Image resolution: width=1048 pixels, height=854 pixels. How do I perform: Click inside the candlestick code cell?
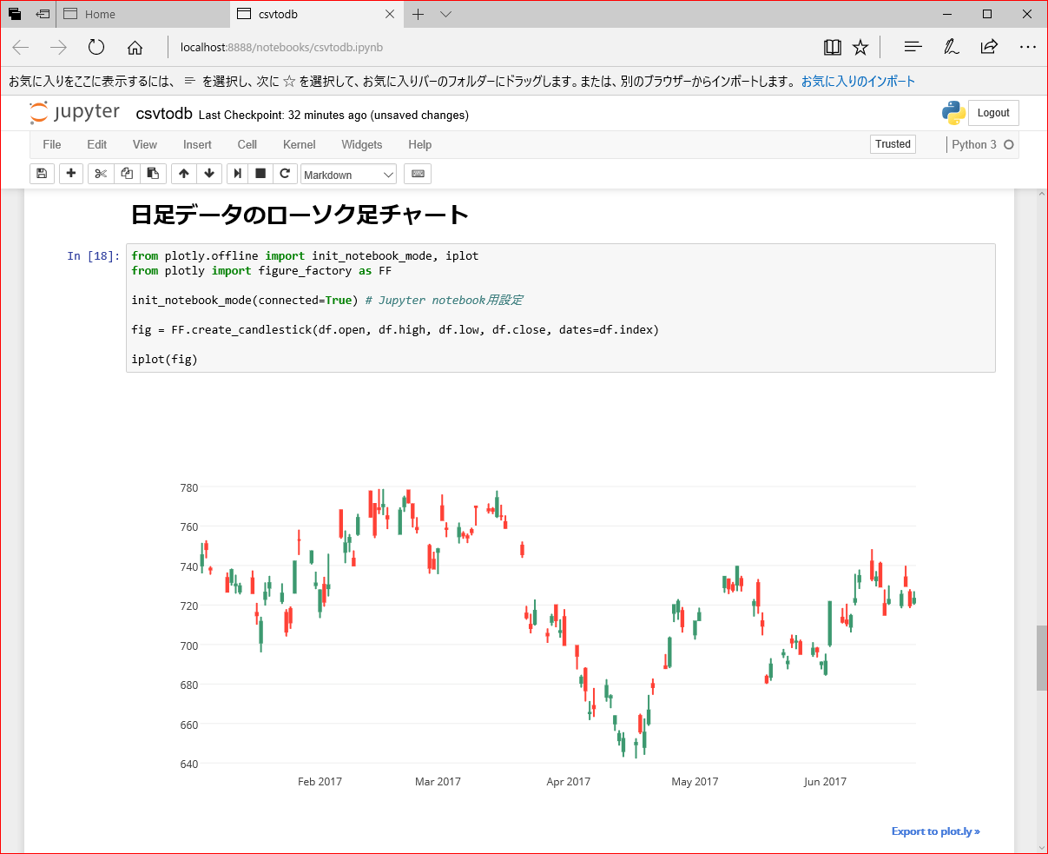pyautogui.click(x=561, y=308)
